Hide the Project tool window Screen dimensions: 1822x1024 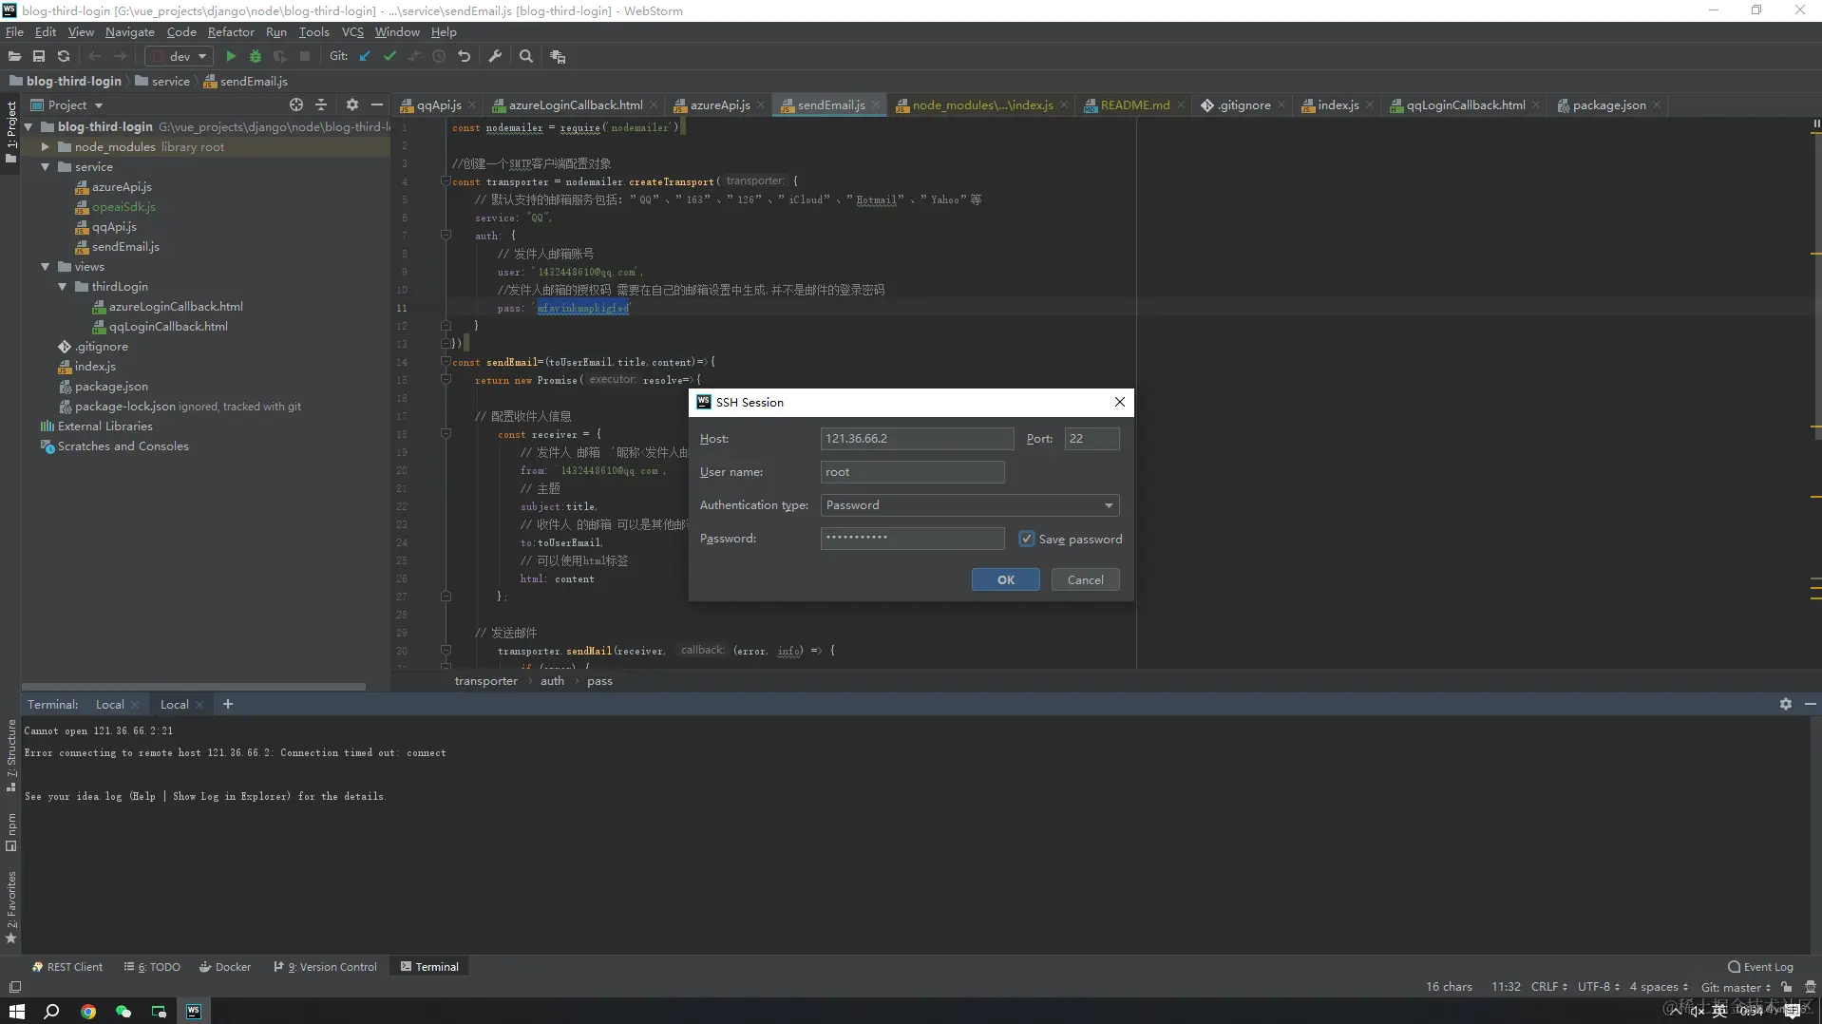point(377,104)
